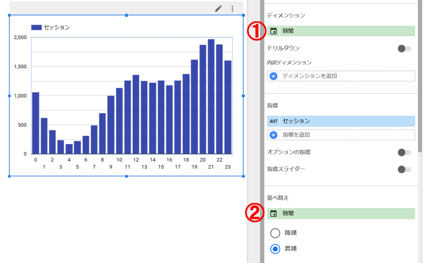Screen dimensions: 427x263
Task: Select the 降順 radio button
Action: tap(275, 233)
